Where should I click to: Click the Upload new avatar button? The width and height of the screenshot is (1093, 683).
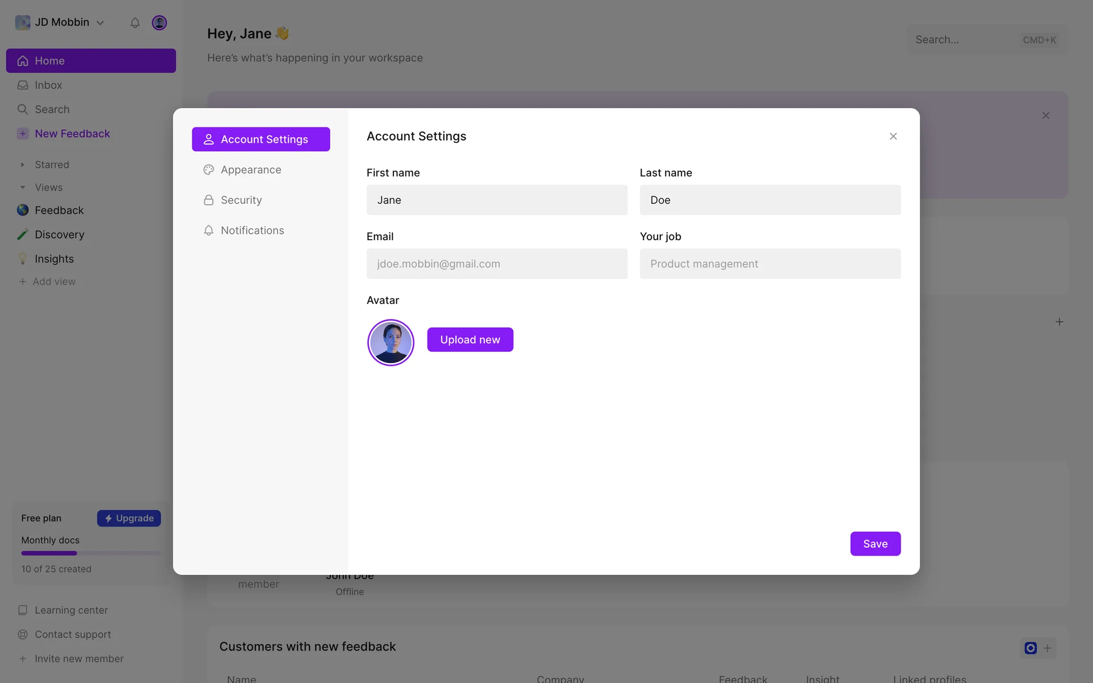[x=470, y=340]
